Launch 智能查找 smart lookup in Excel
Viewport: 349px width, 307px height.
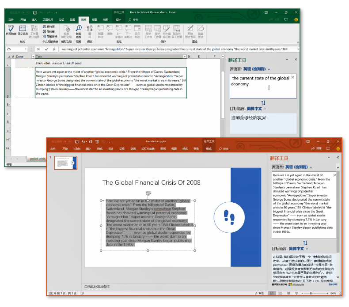tap(79, 32)
